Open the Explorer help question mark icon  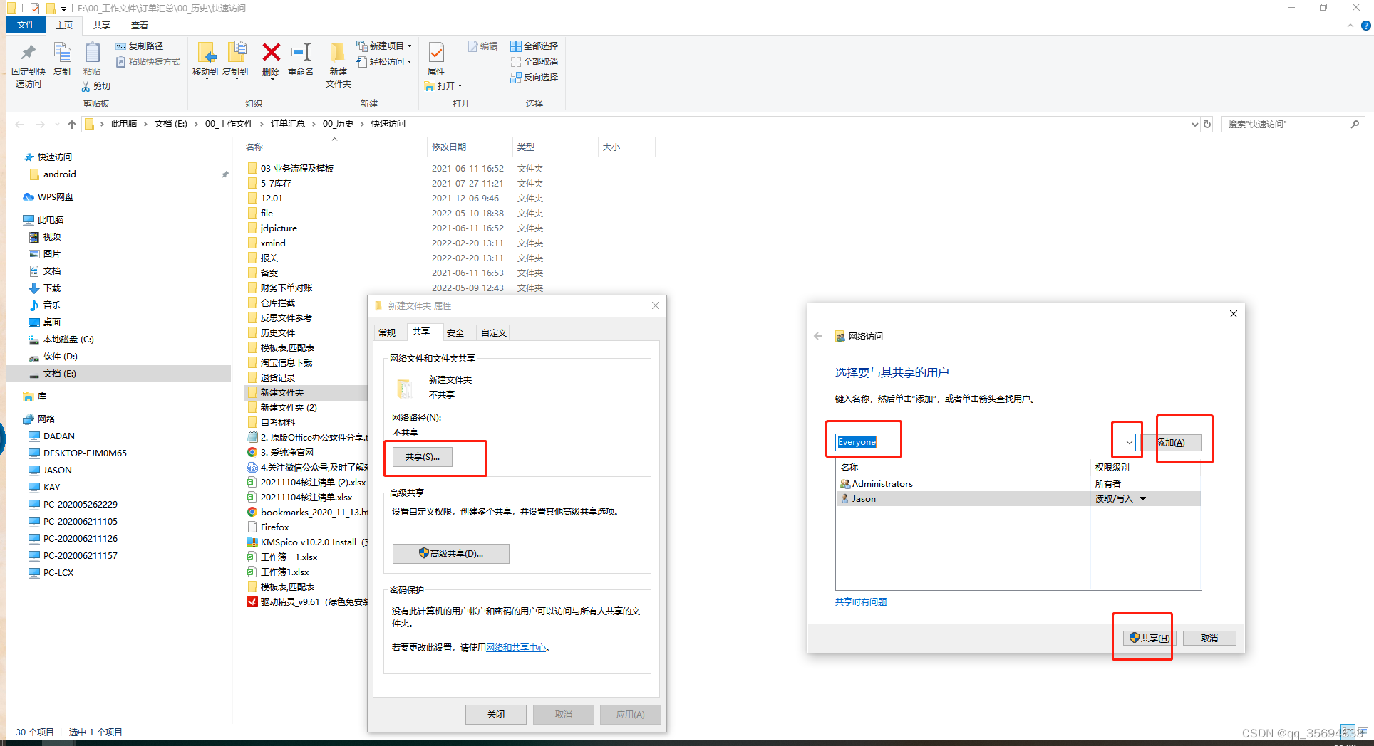tap(1365, 26)
